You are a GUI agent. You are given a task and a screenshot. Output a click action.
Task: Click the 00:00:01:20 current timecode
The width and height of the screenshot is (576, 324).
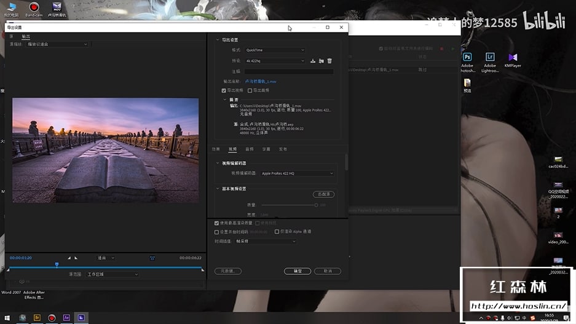tap(20, 258)
